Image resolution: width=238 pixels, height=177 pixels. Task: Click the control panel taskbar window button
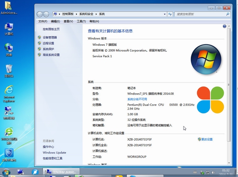coord(61,172)
